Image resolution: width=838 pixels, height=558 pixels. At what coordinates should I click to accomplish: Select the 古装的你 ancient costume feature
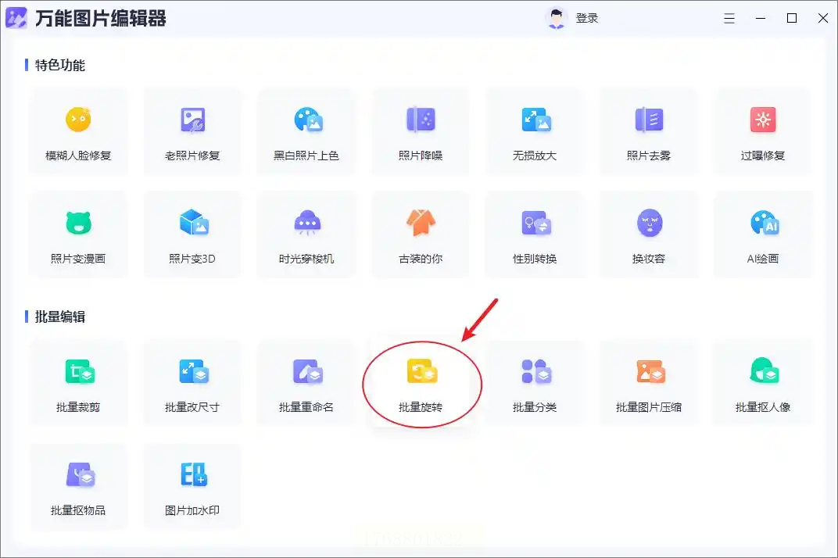(x=421, y=234)
